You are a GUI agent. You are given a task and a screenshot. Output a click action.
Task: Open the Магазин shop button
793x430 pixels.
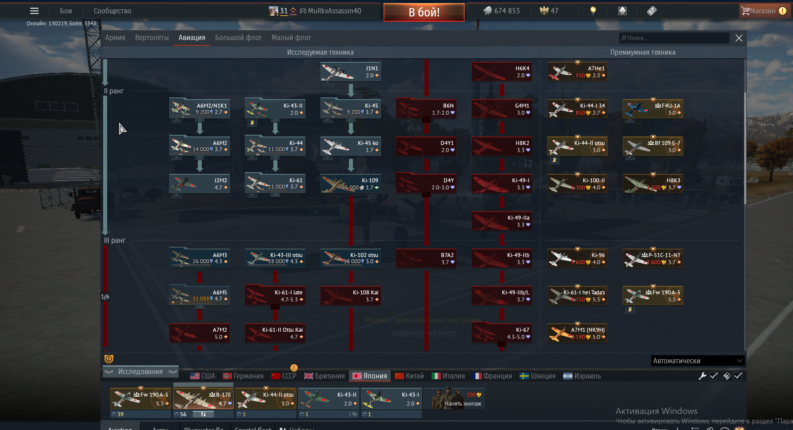click(765, 11)
